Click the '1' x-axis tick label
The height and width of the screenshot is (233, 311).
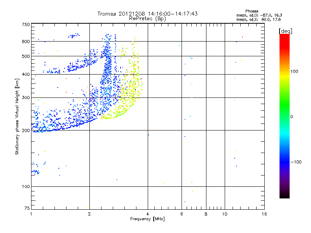pos(31,214)
